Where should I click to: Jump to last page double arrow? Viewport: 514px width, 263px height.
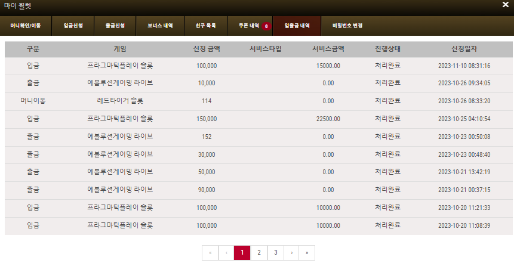click(x=307, y=252)
